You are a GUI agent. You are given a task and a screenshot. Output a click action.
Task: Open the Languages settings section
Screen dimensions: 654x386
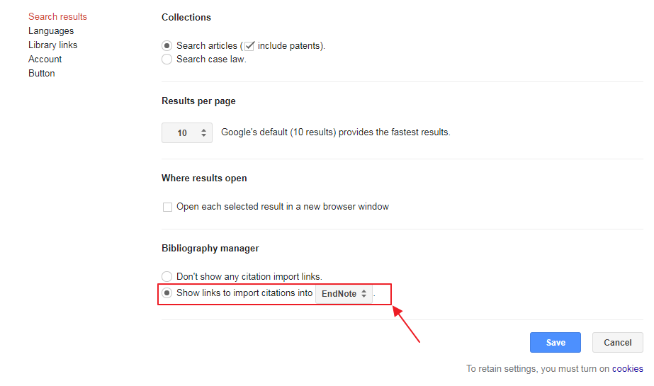51,31
